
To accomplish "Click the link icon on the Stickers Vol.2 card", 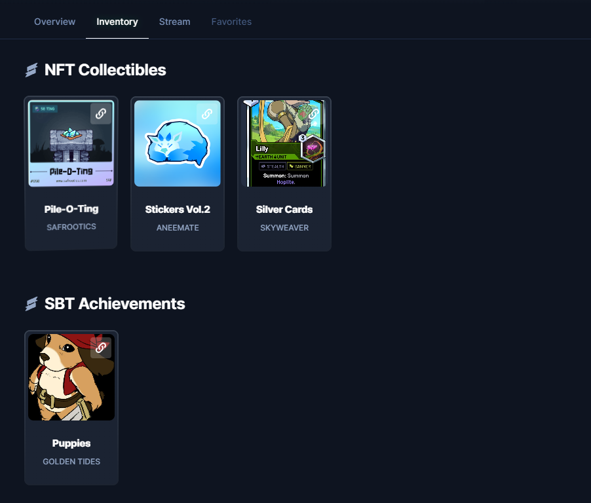I will pyautogui.click(x=207, y=114).
